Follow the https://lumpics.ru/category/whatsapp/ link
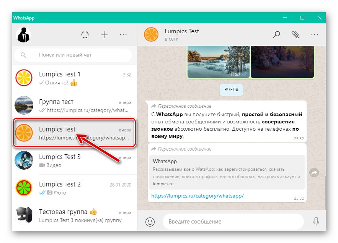Image resolution: width=338 pixels, height=243 pixels. pos(198,196)
